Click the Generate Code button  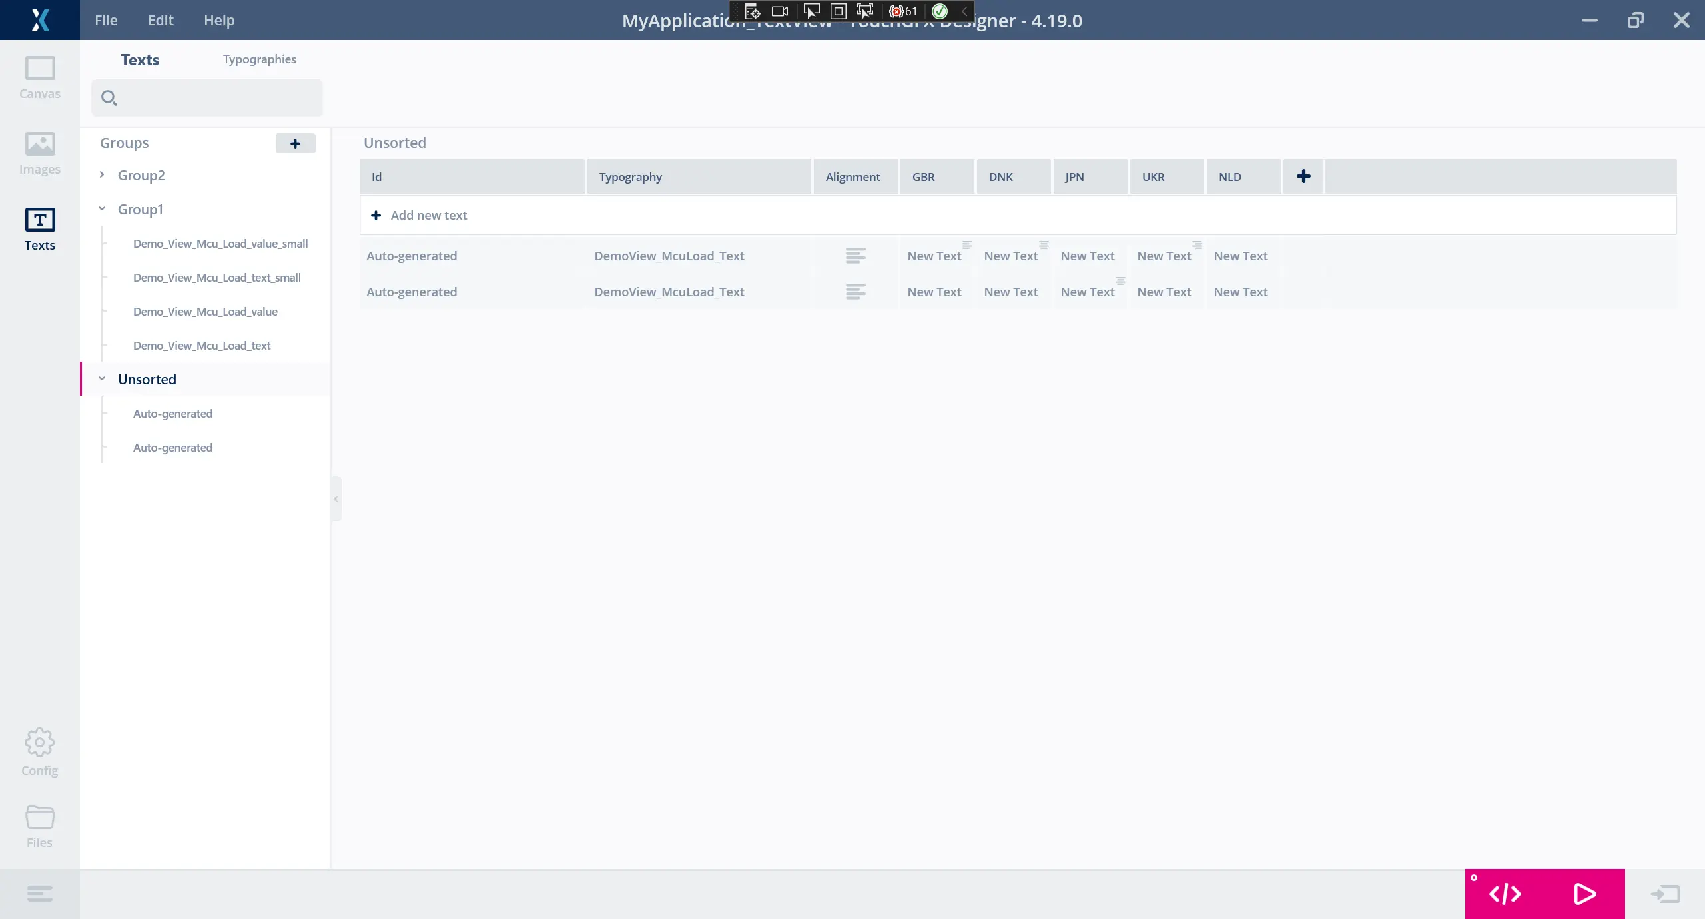[x=1505, y=894]
